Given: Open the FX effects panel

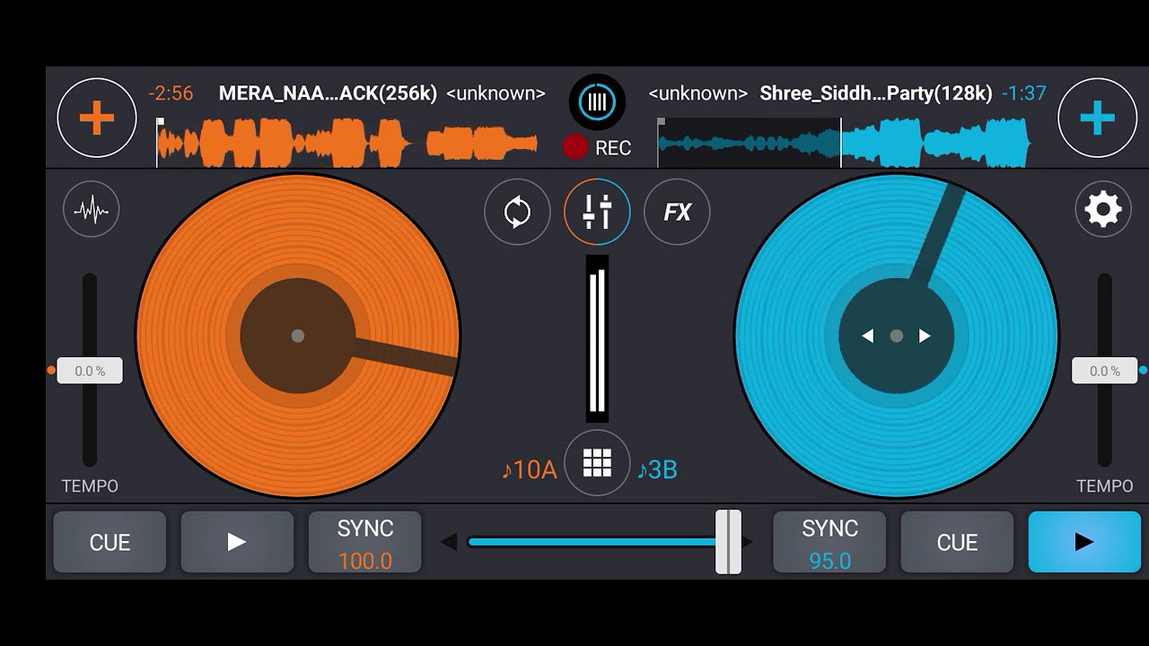Looking at the screenshot, I should (x=677, y=212).
